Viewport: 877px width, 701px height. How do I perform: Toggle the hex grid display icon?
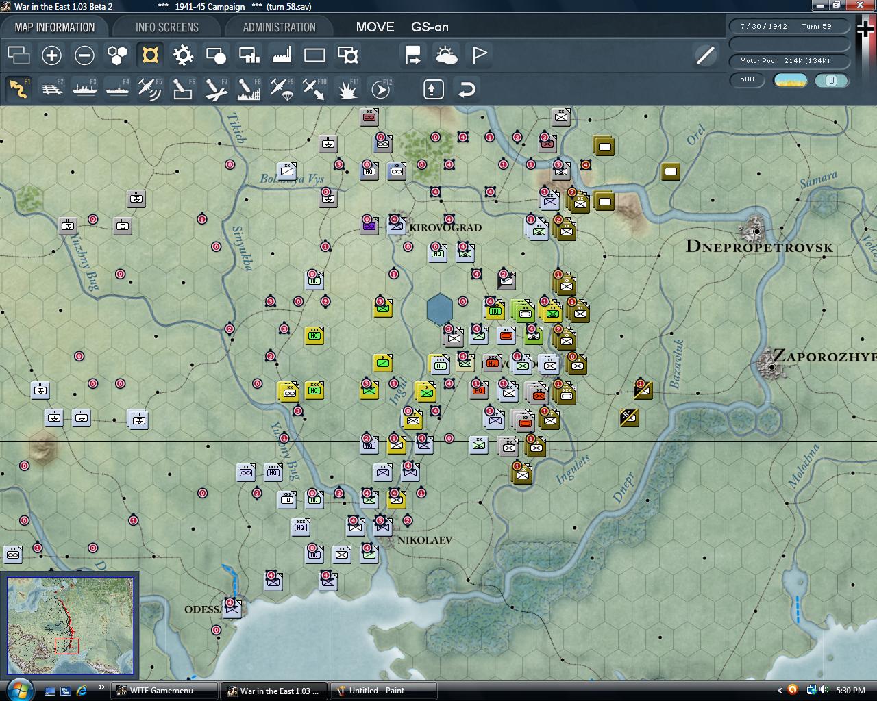pyautogui.click(x=117, y=55)
